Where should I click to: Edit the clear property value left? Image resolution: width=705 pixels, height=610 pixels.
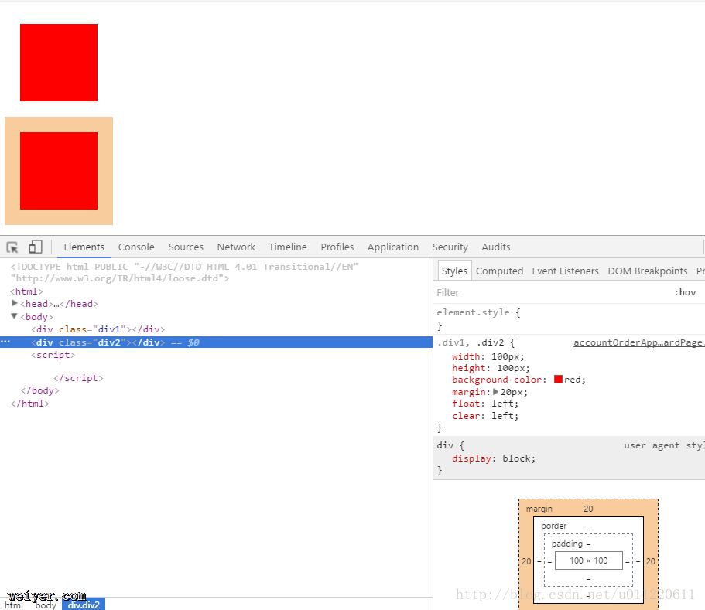click(503, 416)
